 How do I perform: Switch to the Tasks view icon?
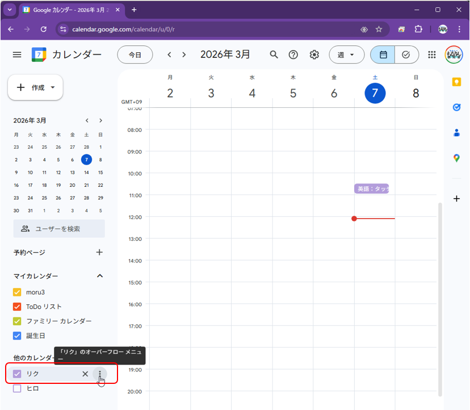[x=406, y=55]
